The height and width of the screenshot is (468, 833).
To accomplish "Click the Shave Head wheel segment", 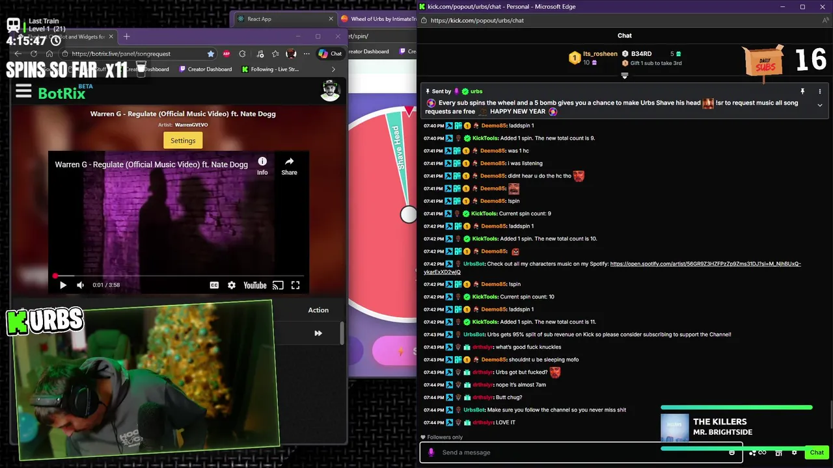I will tap(398, 149).
